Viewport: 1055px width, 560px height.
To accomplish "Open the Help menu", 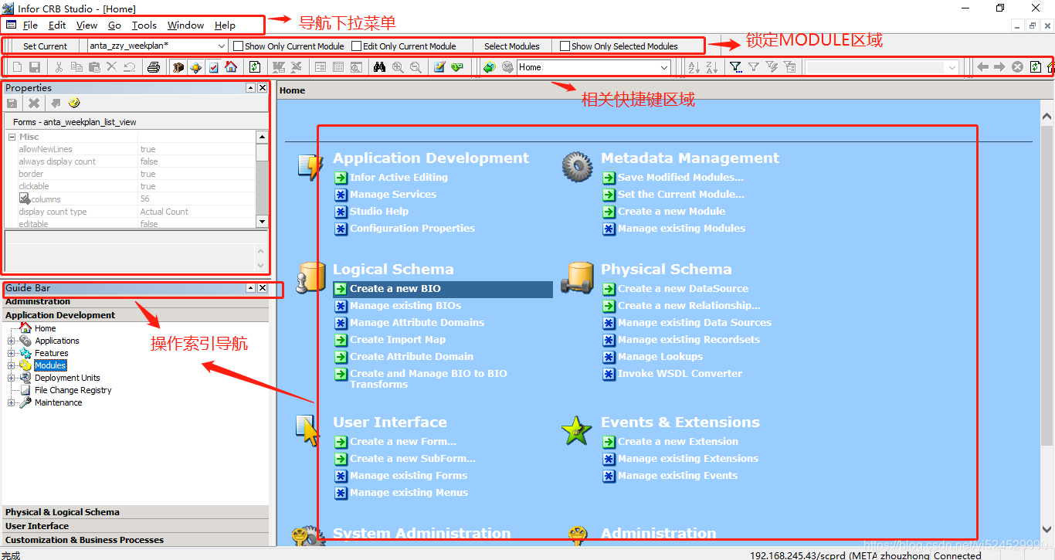I will [225, 25].
